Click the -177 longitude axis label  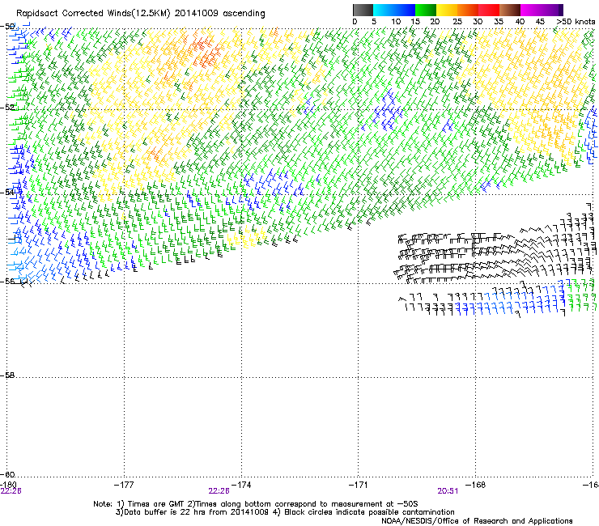coord(124,485)
